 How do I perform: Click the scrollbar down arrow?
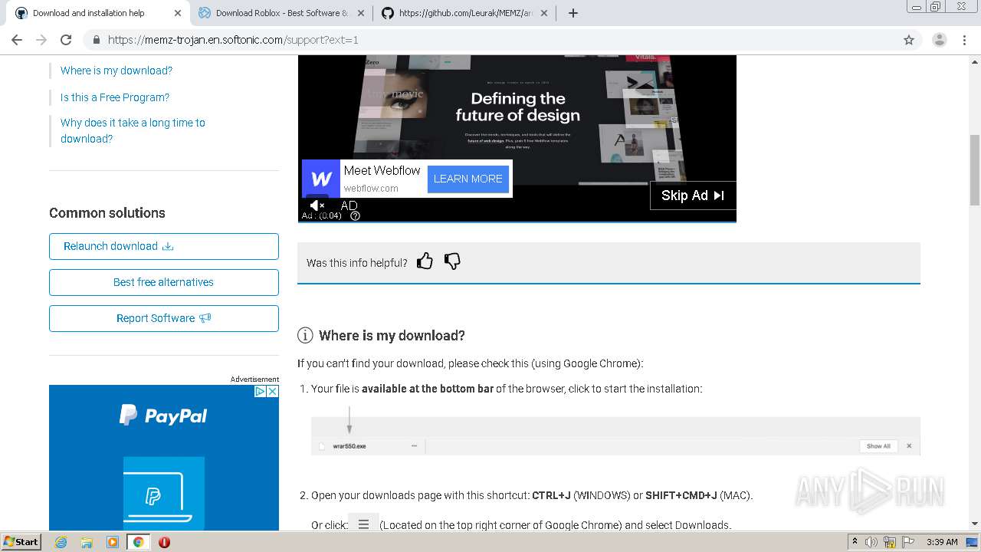point(975,524)
